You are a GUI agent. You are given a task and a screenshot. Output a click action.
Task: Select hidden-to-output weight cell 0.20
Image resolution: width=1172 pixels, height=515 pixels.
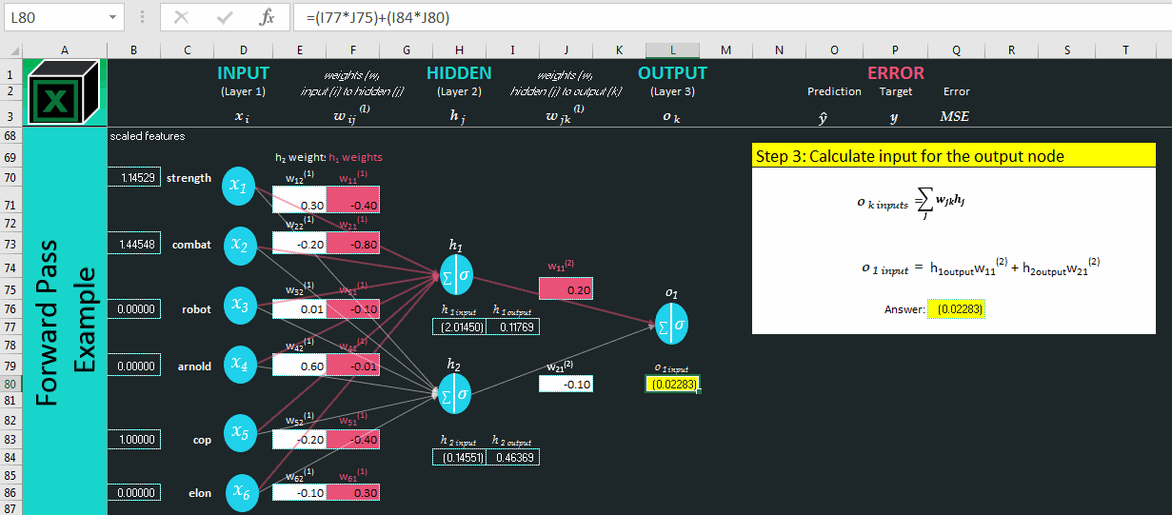pos(566,288)
